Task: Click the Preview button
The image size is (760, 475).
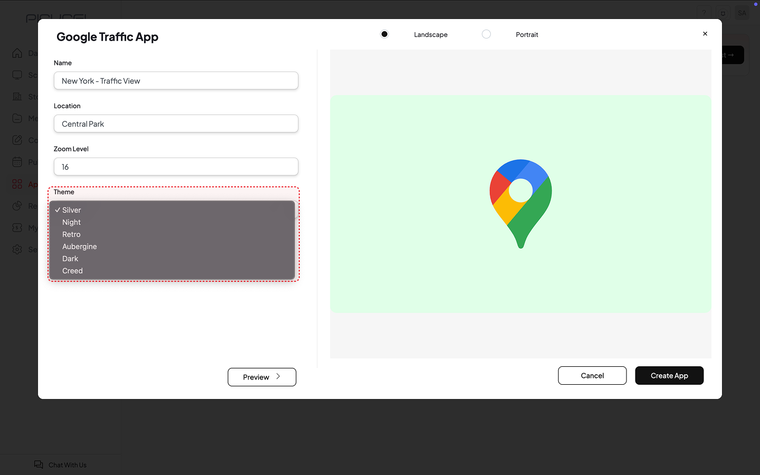Action: (262, 377)
